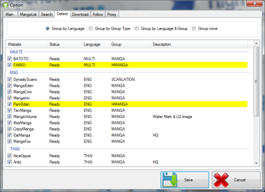
Task: Close the Option window
Action: click(255, 3)
